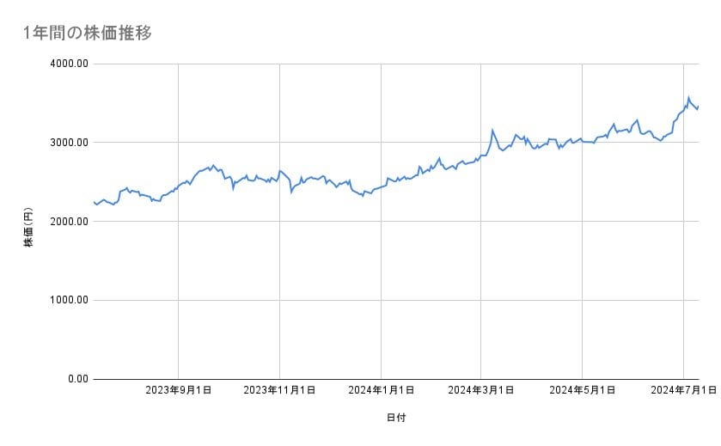Viewport: 721px width, 446px height.
Task: Click the line's sharp dip after 2023年11月1日
Action: [291, 192]
